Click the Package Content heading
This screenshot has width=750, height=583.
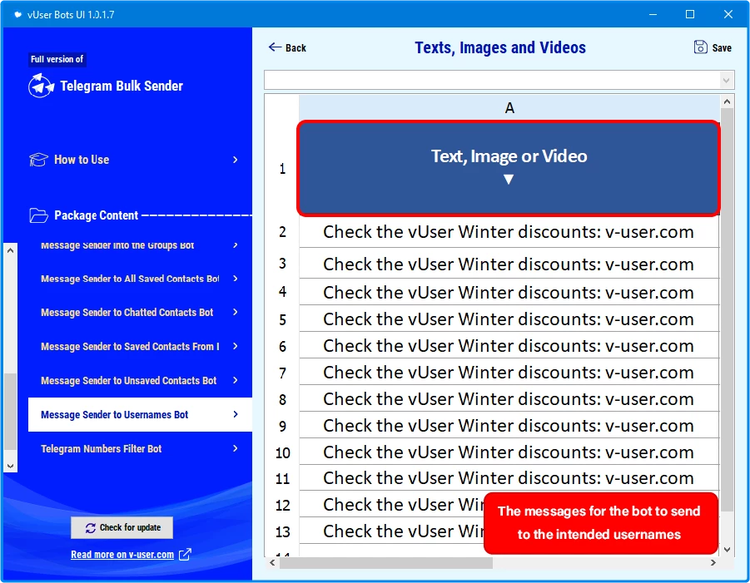click(96, 215)
